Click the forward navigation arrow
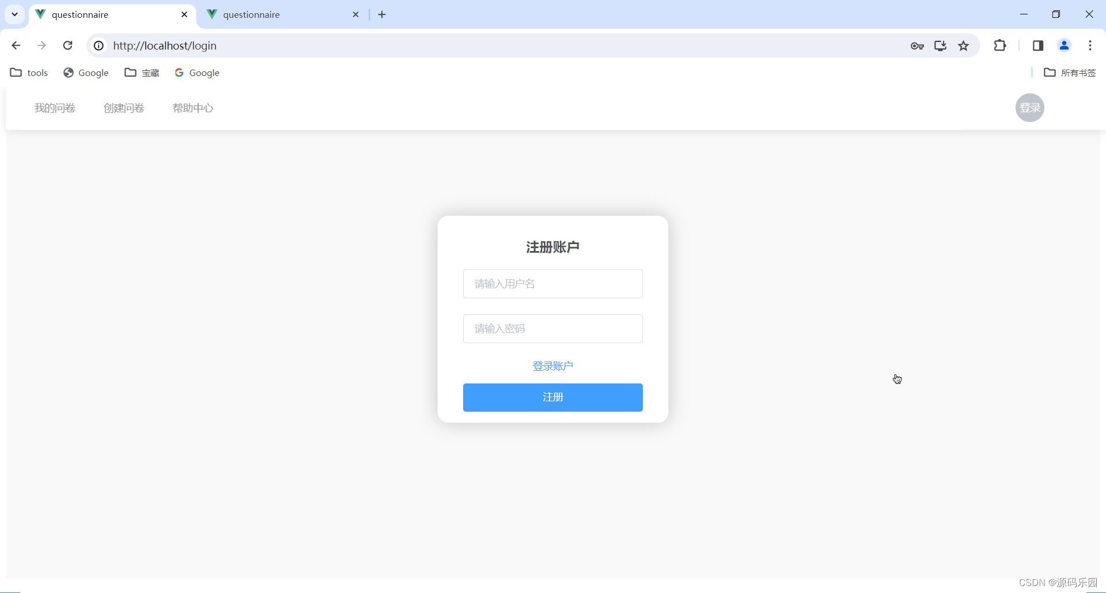The width and height of the screenshot is (1106, 593). (41, 45)
